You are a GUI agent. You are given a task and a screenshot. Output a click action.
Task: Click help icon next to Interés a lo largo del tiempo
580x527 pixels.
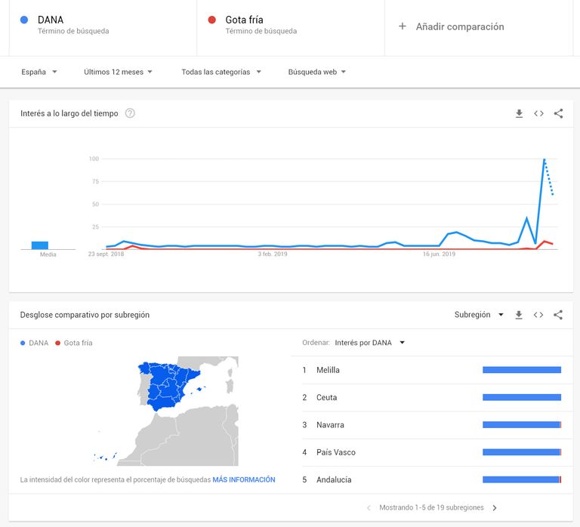coord(130,114)
